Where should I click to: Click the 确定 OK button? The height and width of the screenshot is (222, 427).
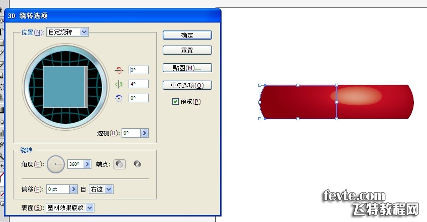coord(187,35)
